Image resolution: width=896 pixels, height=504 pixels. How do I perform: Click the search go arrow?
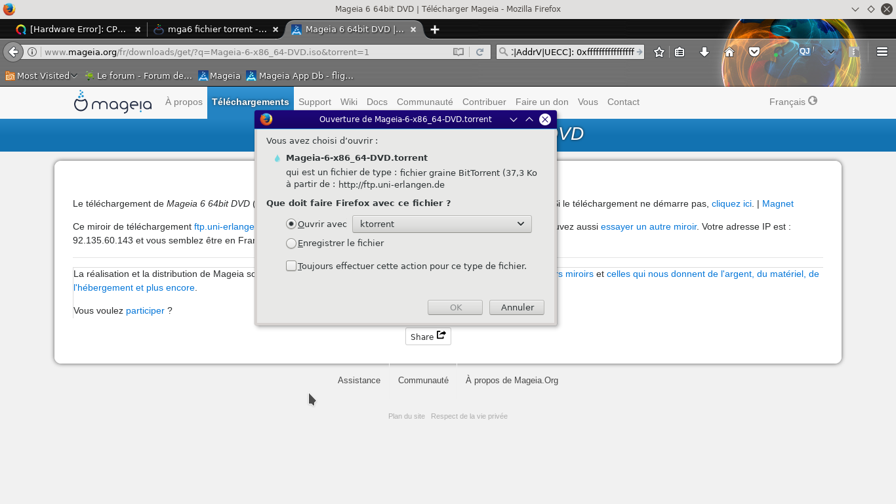[640, 52]
